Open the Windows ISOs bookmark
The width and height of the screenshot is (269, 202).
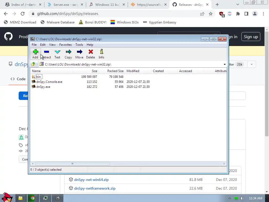point(125,22)
